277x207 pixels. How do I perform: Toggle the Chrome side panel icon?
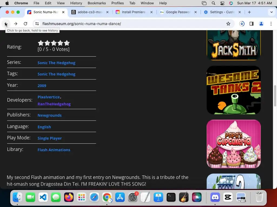[252, 24]
